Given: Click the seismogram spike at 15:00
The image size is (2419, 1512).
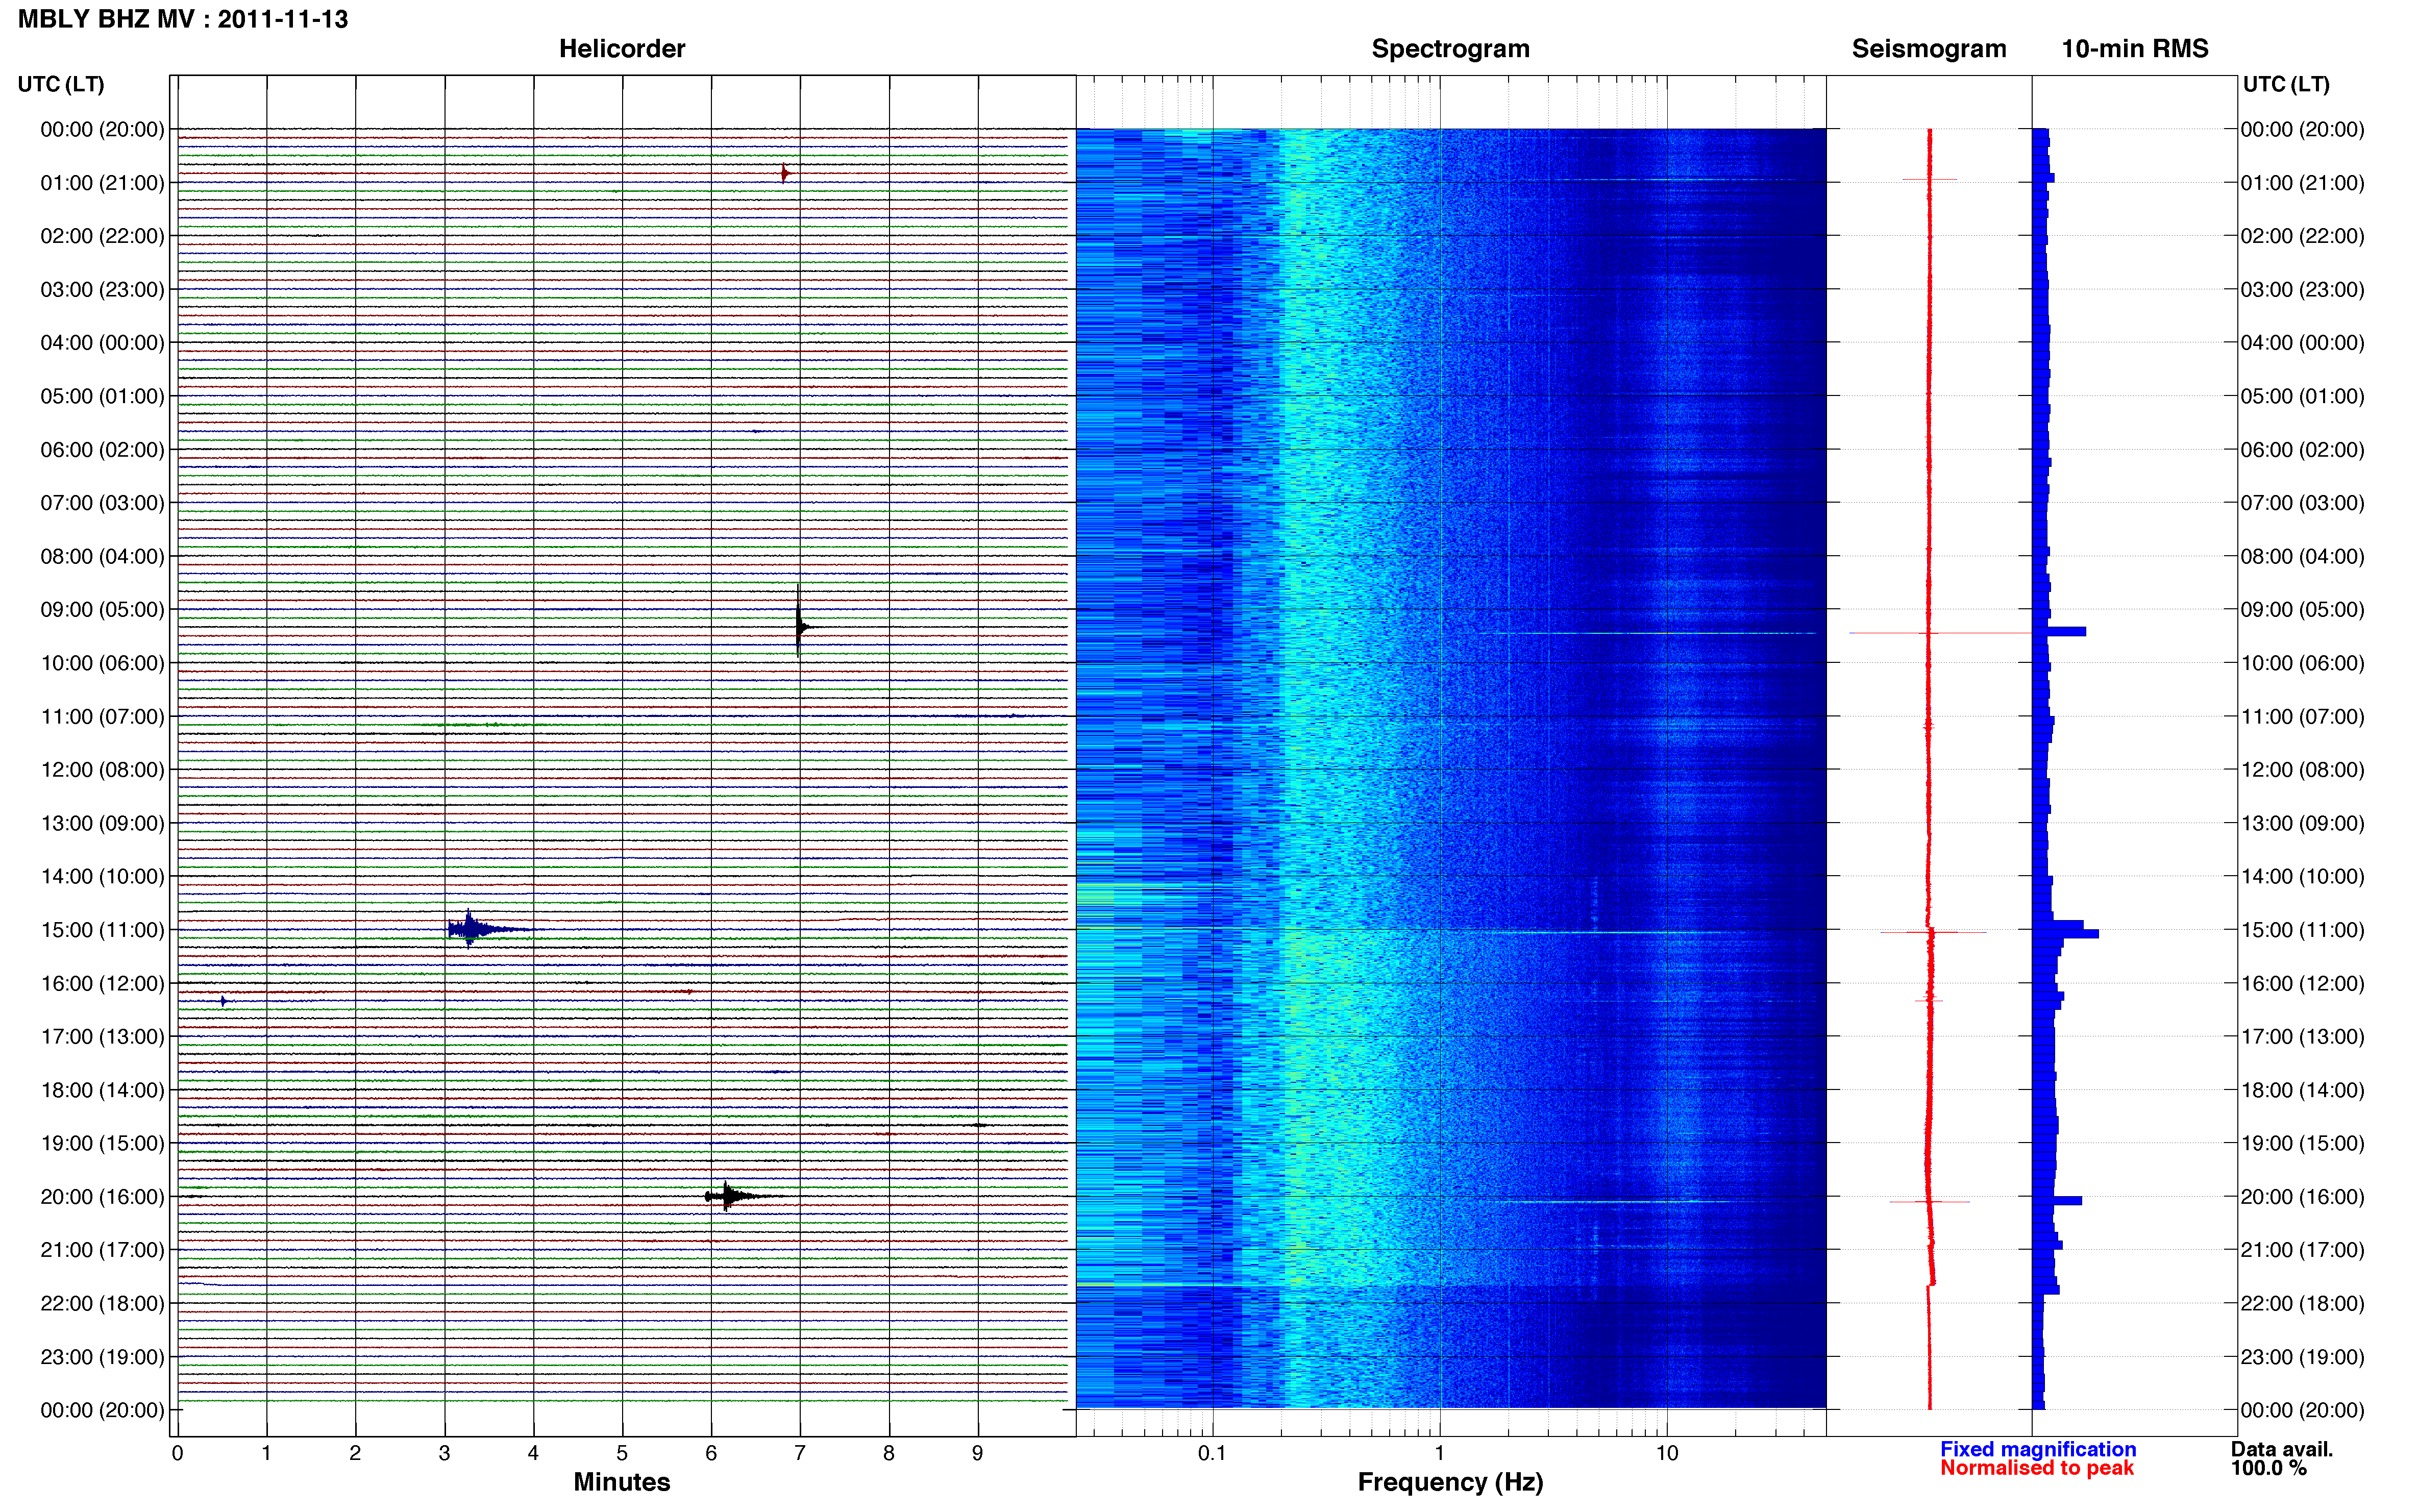Looking at the screenshot, I should pyautogui.click(x=1933, y=932).
